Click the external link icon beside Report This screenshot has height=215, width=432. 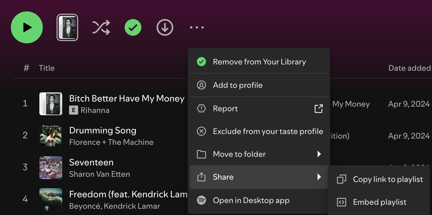click(318, 109)
